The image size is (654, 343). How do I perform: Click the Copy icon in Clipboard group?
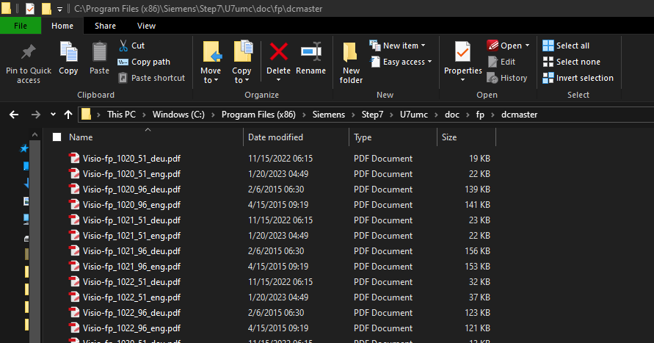68,54
